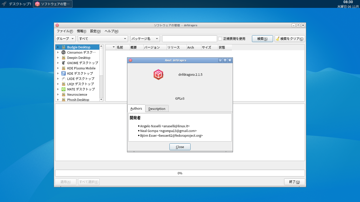Viewport: 360px width, 202px height.
Task: Select the Authors tab
Action: 136,108
